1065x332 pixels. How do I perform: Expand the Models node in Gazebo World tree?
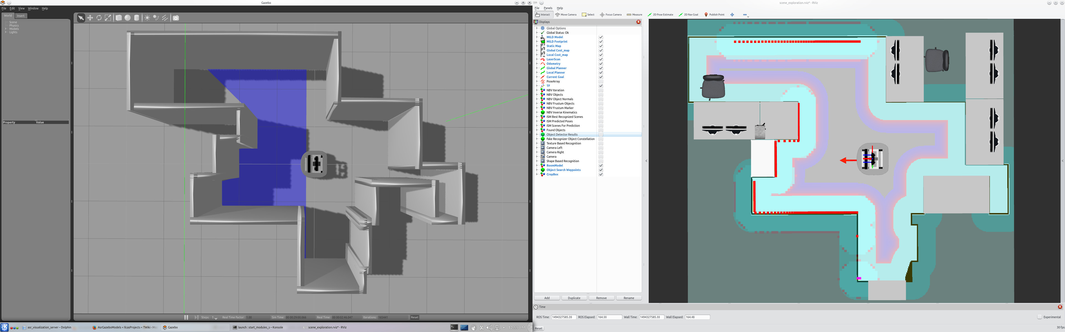(x=6, y=29)
